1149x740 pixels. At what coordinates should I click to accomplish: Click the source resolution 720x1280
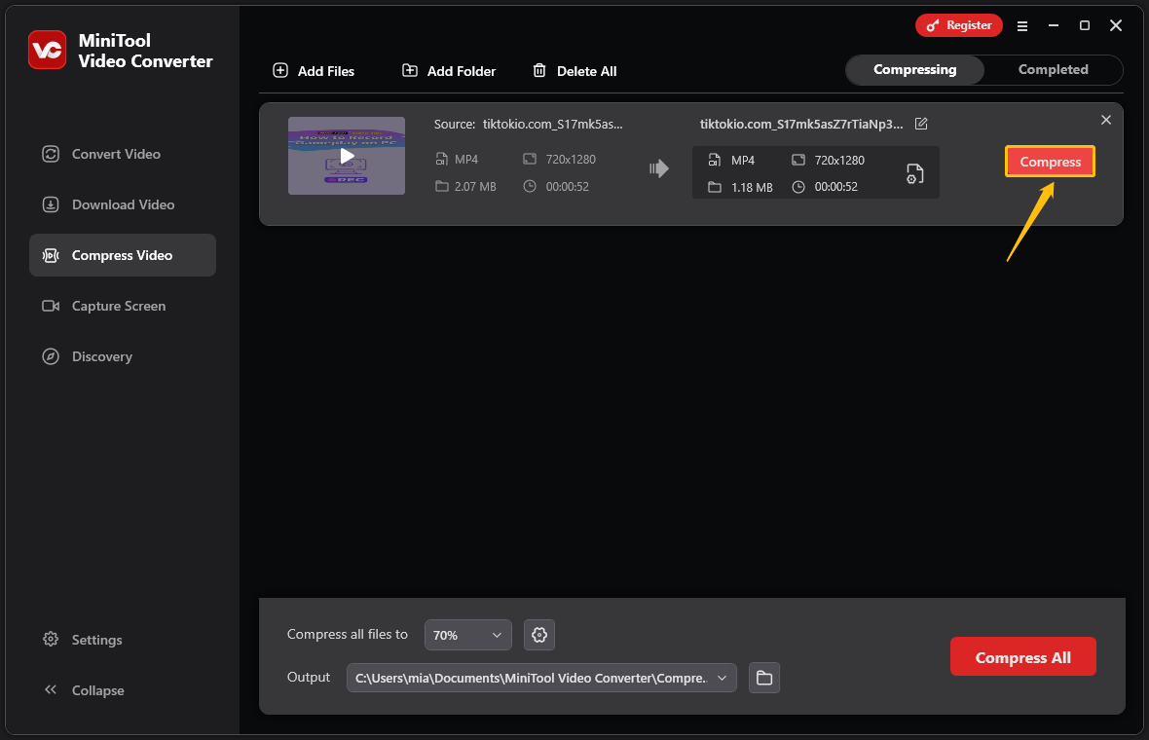(571, 159)
